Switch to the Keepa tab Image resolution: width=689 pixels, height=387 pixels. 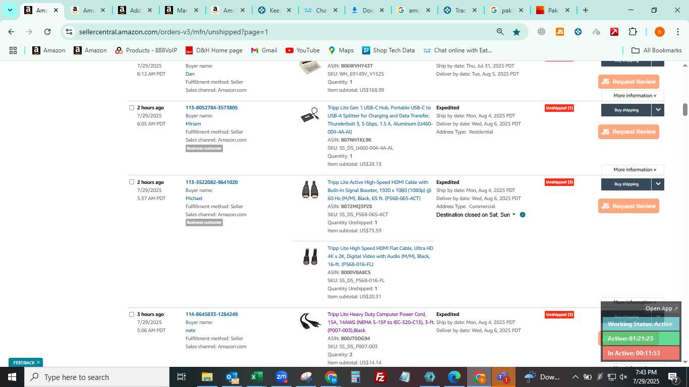tap(275, 10)
